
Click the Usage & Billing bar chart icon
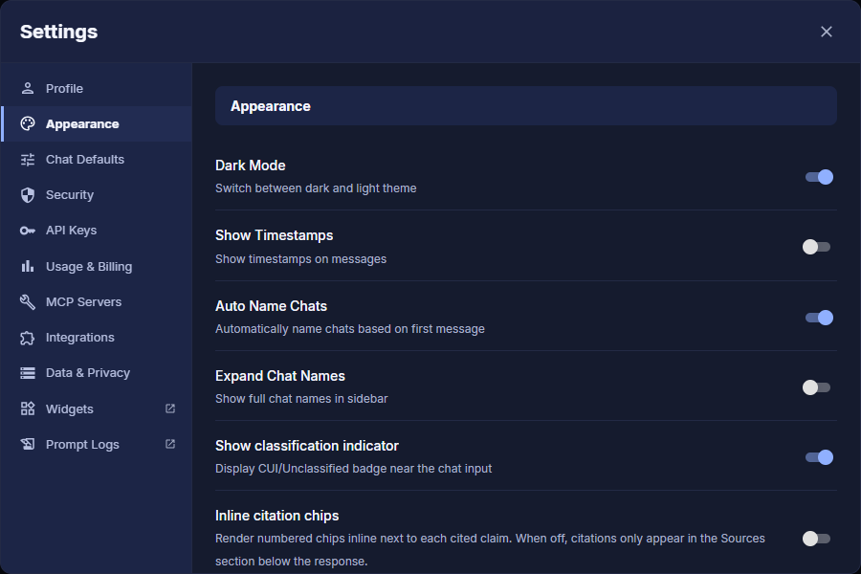[x=28, y=266]
